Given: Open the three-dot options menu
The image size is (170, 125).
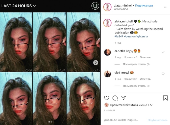Looking at the screenshot, I should pos(165,7).
